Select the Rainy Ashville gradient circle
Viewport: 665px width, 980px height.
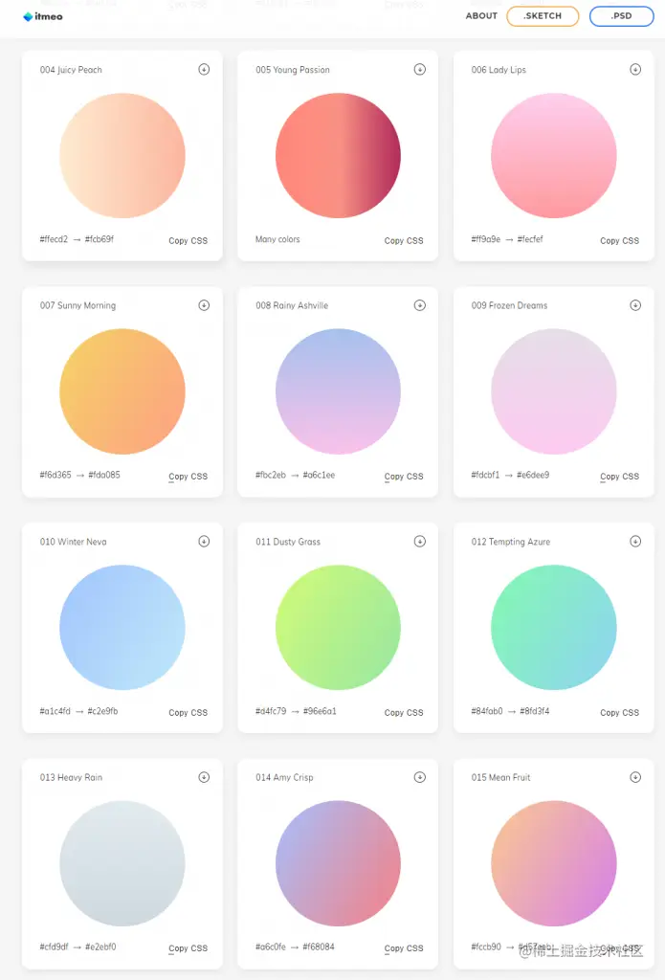click(x=338, y=391)
